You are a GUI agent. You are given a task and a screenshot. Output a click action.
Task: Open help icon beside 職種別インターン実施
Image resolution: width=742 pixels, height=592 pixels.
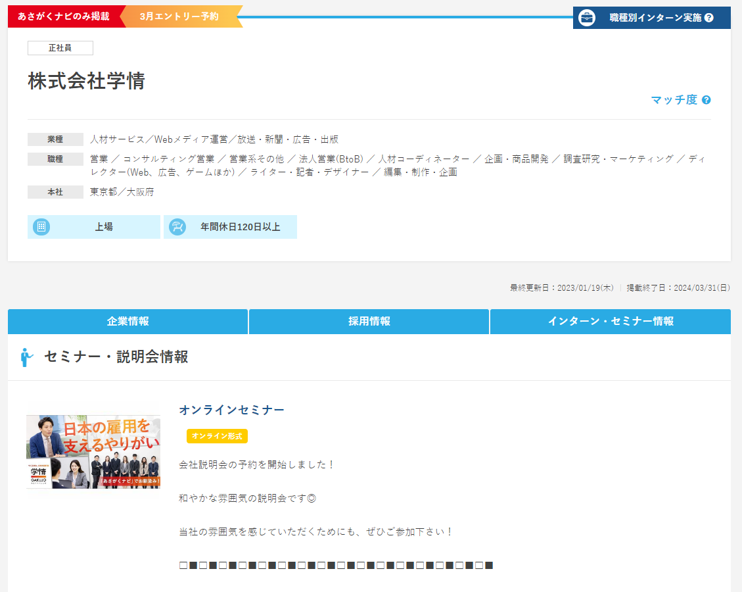708,18
